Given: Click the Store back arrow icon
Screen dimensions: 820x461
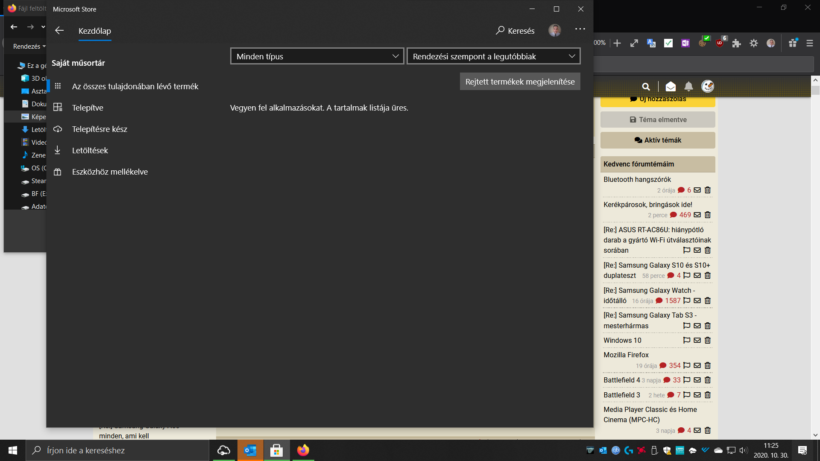Looking at the screenshot, I should click(59, 30).
